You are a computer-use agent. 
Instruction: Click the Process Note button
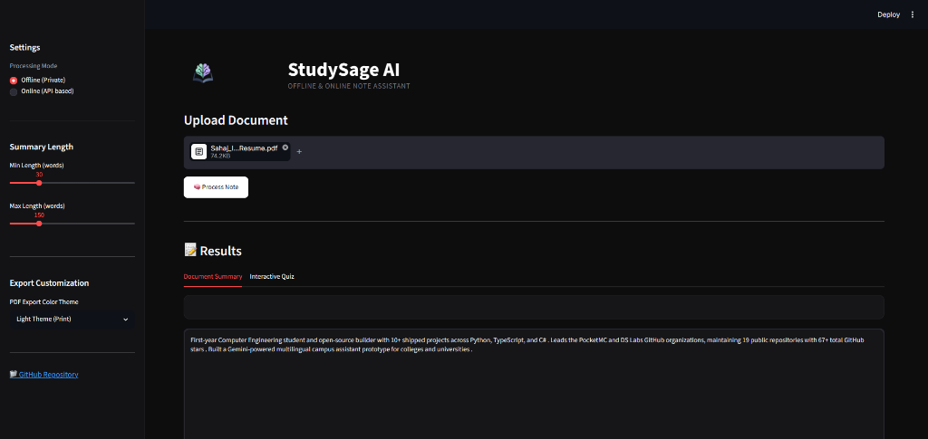216,186
